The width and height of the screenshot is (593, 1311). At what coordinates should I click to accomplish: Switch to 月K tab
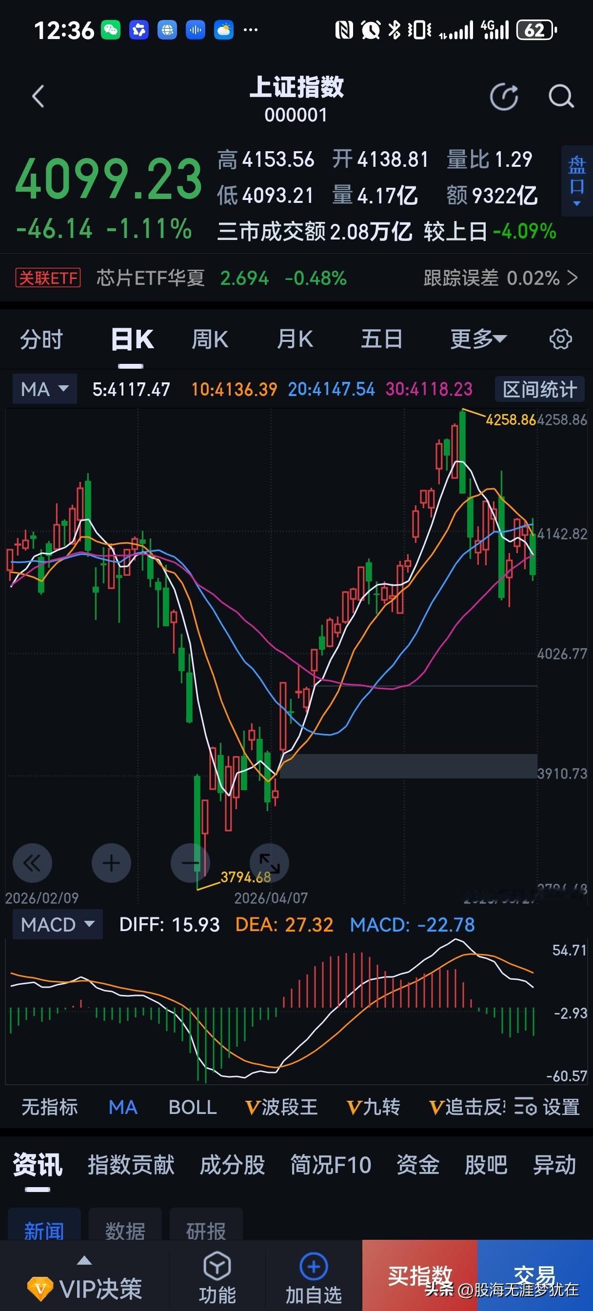pos(295,339)
